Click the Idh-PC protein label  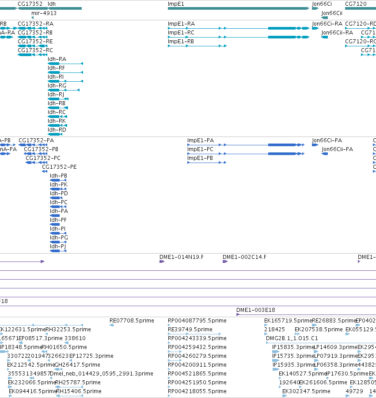[x=59, y=203]
